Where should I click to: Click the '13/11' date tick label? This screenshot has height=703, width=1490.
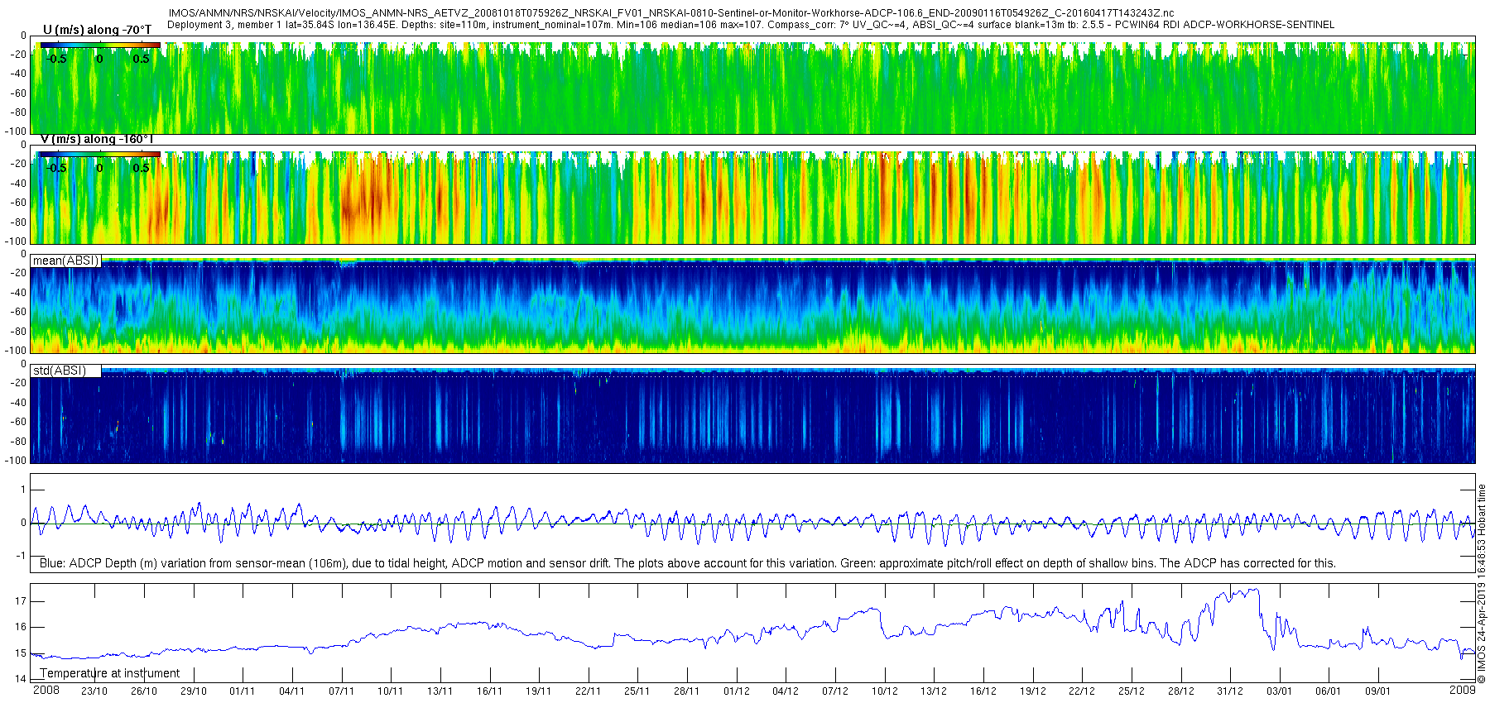pos(440,691)
